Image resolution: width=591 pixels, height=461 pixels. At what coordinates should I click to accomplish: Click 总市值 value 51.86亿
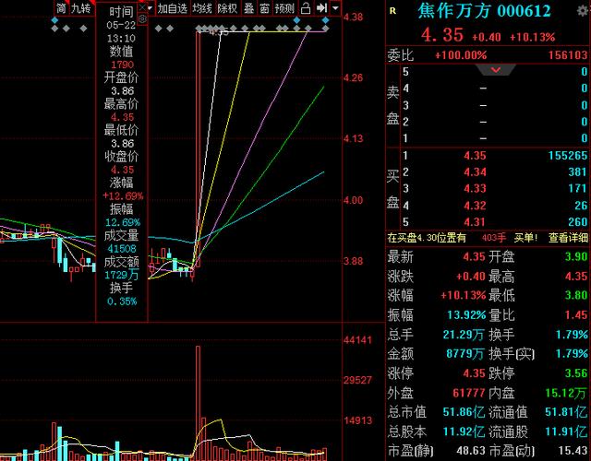pyautogui.click(x=464, y=412)
